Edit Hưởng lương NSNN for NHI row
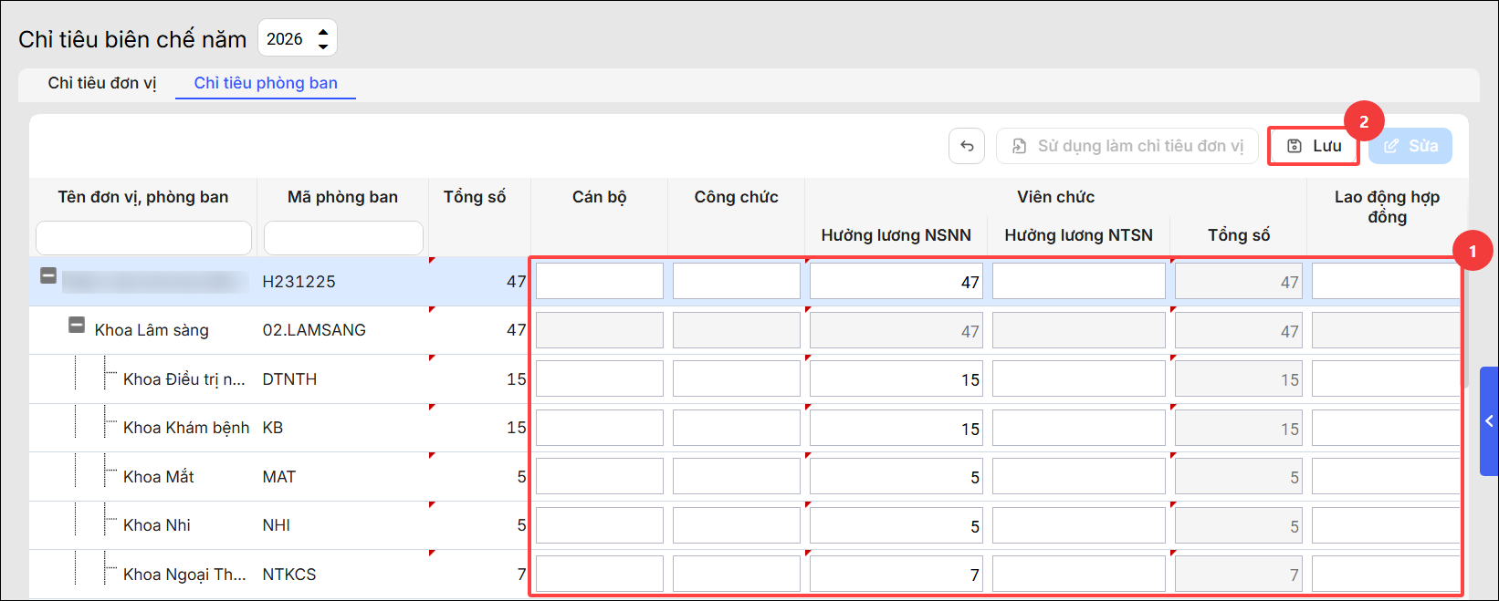1499x601 pixels. (x=896, y=525)
